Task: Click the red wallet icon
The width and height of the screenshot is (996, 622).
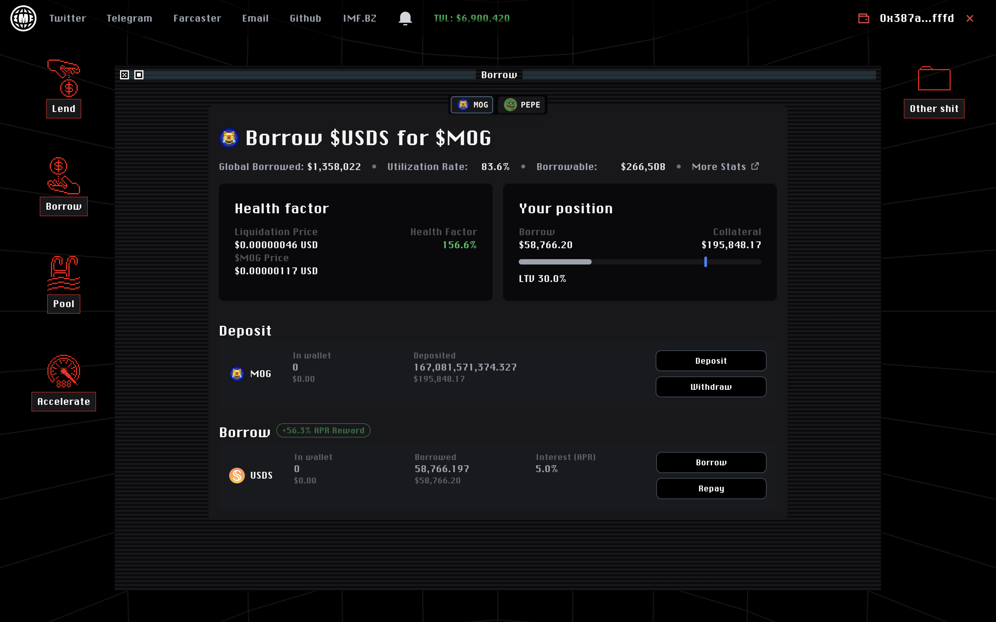Action: (863, 18)
